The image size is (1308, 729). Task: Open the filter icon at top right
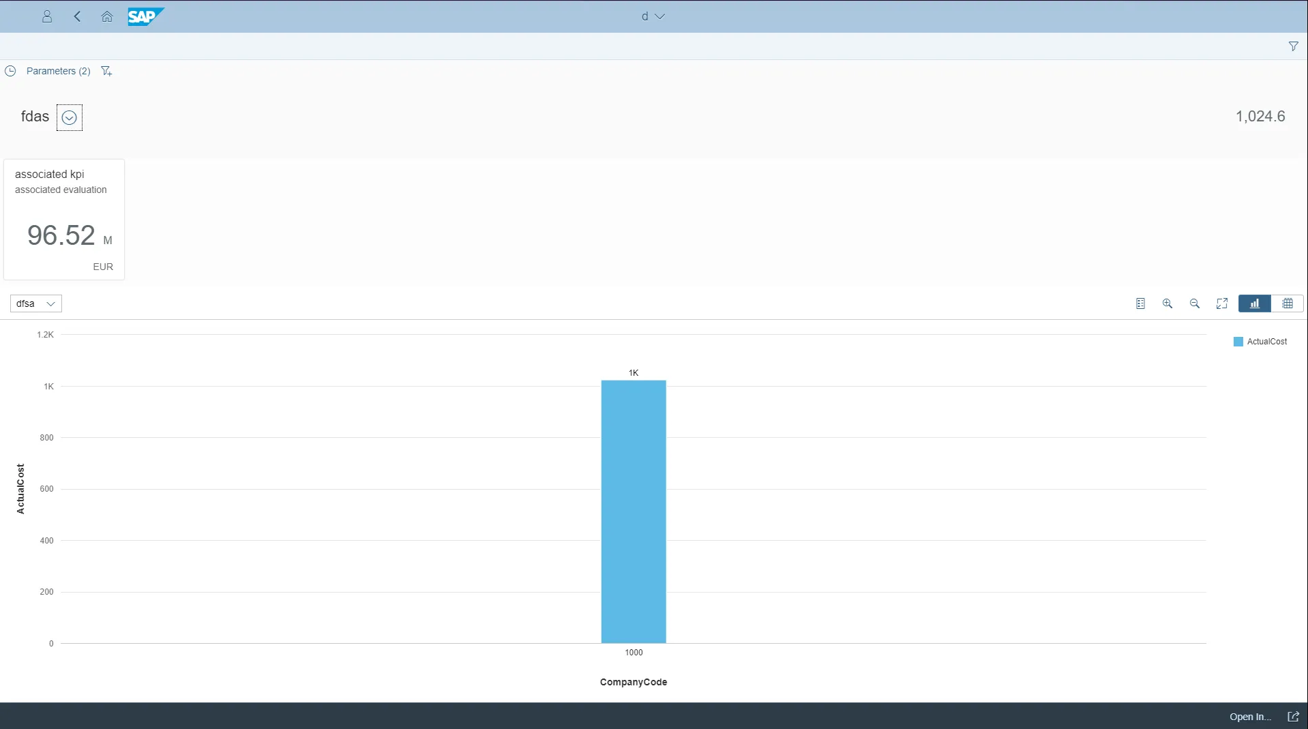point(1294,46)
